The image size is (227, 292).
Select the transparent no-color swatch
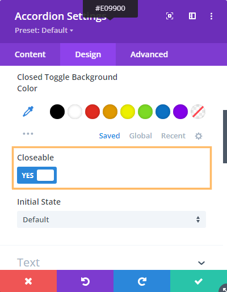tap(198, 112)
